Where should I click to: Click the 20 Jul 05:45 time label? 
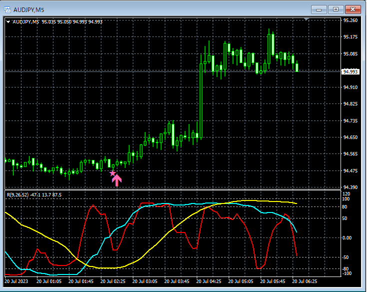(x=273, y=281)
